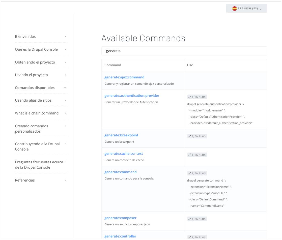Click the --extension-type="module" line
The height and width of the screenshot is (240, 282).
(208, 193)
